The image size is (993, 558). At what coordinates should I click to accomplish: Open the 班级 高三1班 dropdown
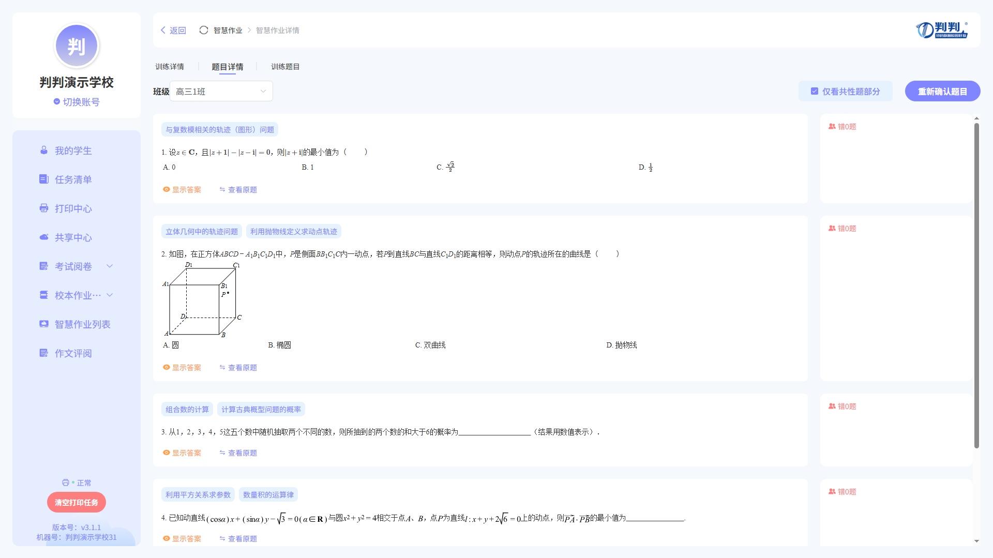pos(221,92)
